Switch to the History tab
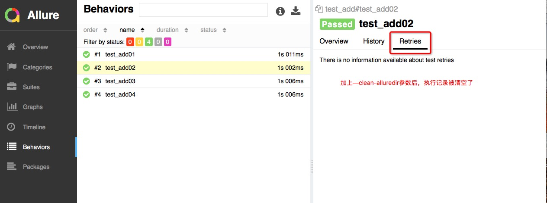The width and height of the screenshot is (547, 203). click(374, 41)
